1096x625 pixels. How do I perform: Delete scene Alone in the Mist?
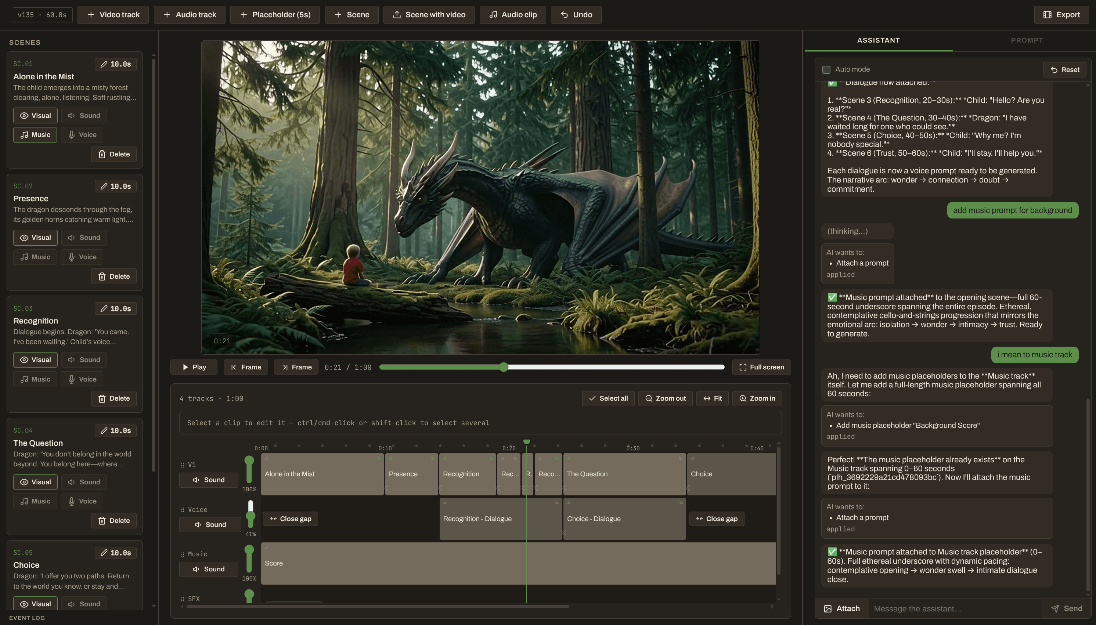pos(114,154)
